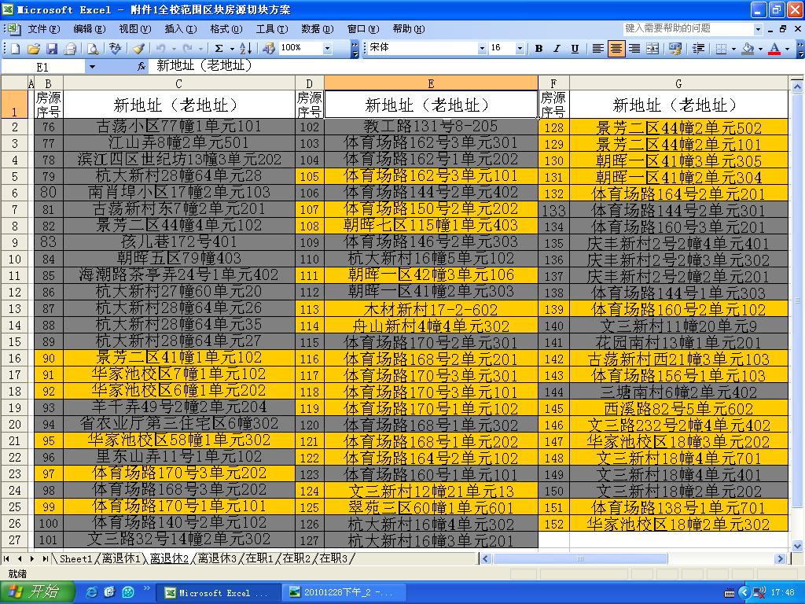The height and width of the screenshot is (604, 805).
Task: Apply borders with the Borders icon
Action: point(721,48)
